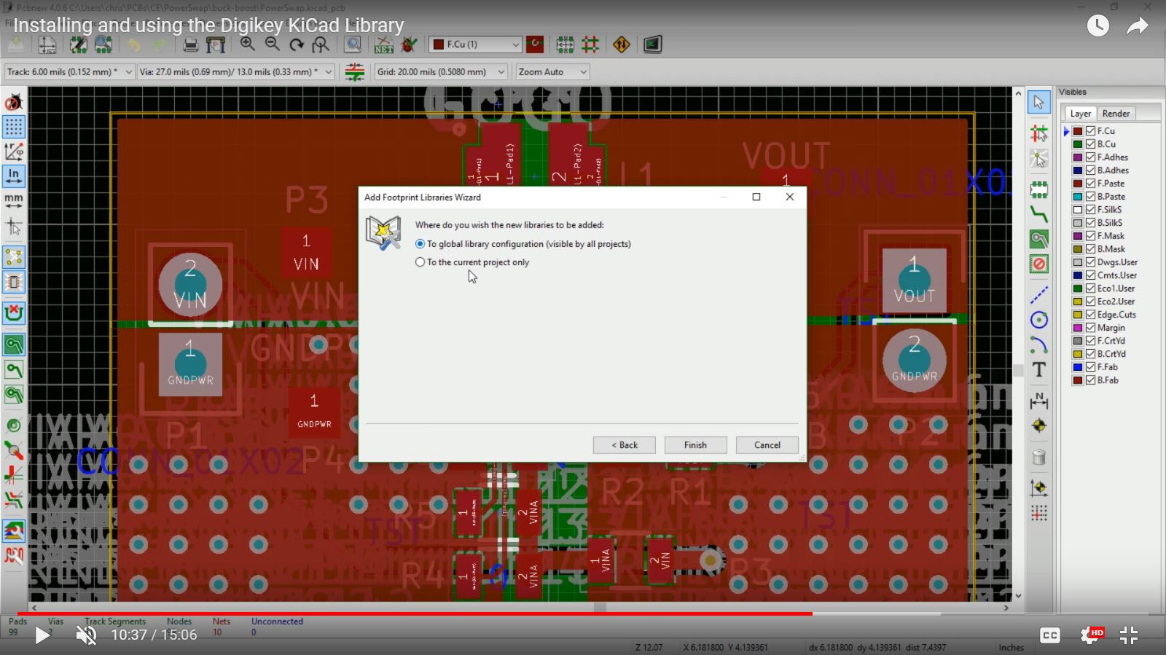Toggle Edge.Cuts layer visibility checkbox
Screen dimensions: 1166x655
(x=1091, y=315)
